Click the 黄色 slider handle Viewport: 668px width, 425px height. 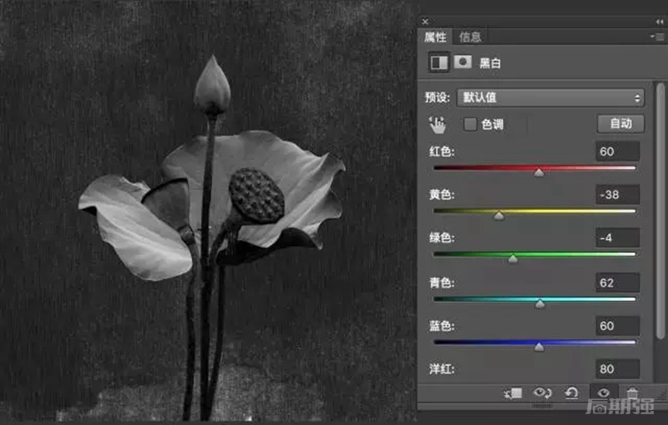(x=498, y=215)
